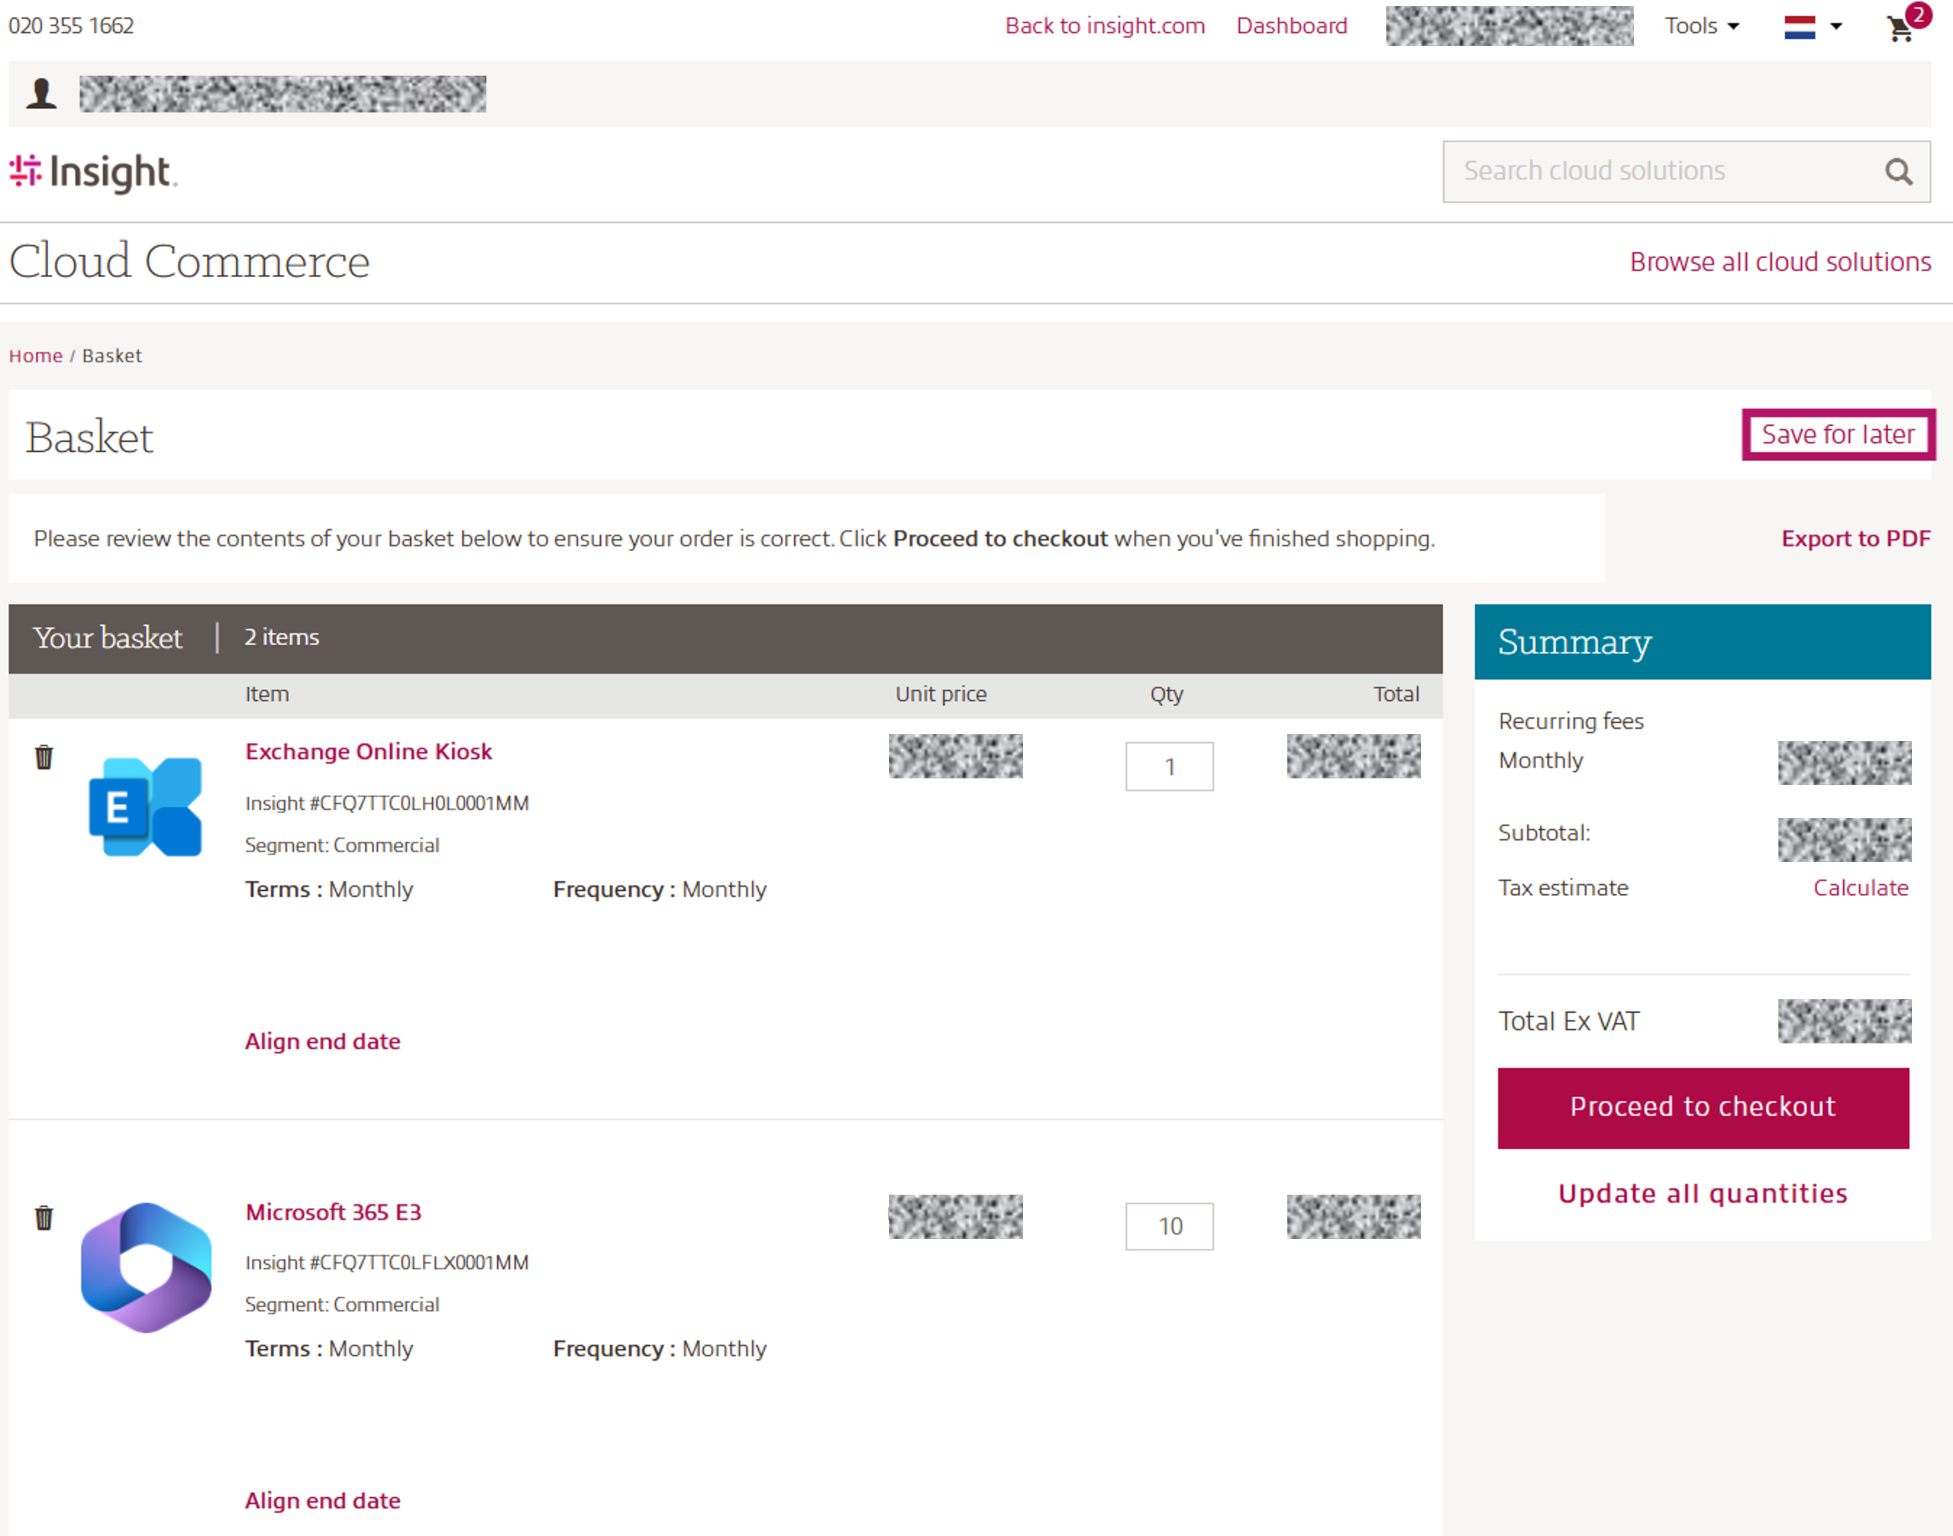Viewport: 1953px width, 1536px height.
Task: Click the Microsoft 365 E3 product image
Action: [147, 1267]
